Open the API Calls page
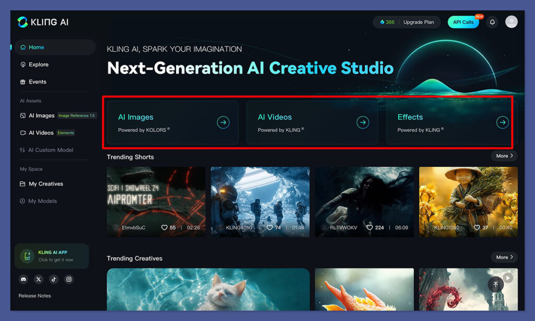Screen dimensions: 535x321 463,22
